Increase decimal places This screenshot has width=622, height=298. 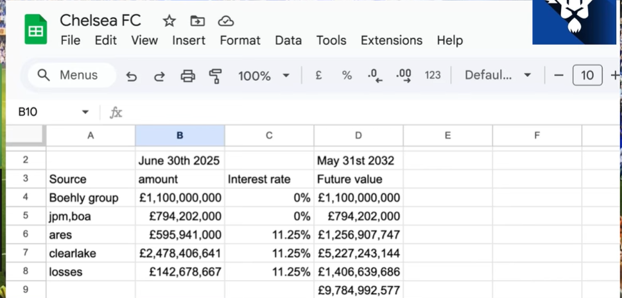(x=403, y=75)
